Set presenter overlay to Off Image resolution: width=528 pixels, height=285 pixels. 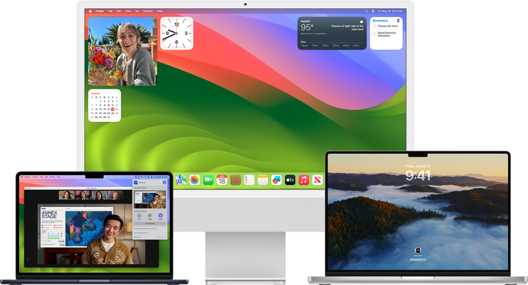(x=139, y=215)
